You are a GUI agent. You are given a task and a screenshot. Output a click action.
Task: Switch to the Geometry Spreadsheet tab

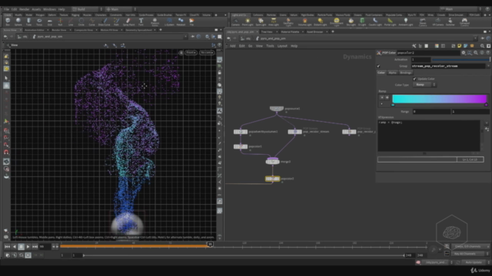(x=138, y=30)
